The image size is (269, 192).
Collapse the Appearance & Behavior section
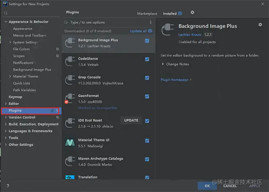(6, 22)
